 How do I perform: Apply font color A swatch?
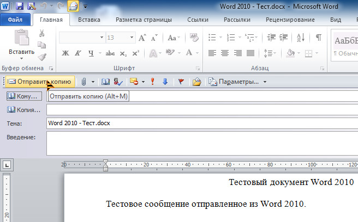click(x=189, y=53)
